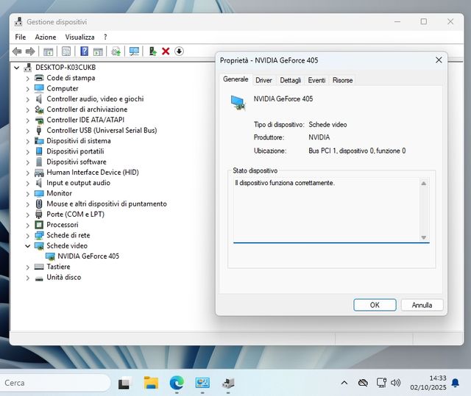Expand the Unità disco arrow
The image size is (471, 396).
pyautogui.click(x=28, y=278)
